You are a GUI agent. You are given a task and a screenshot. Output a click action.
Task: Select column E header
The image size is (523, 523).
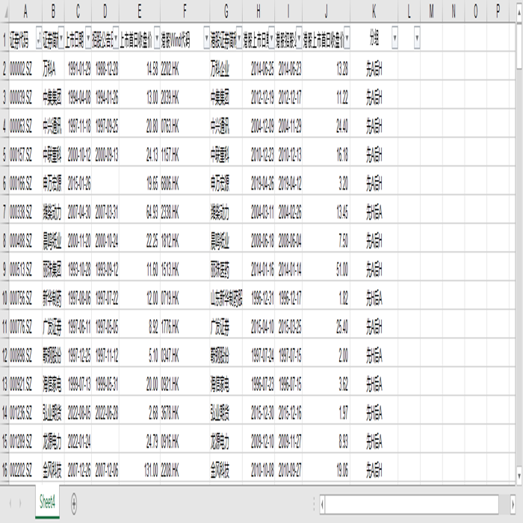point(140,11)
